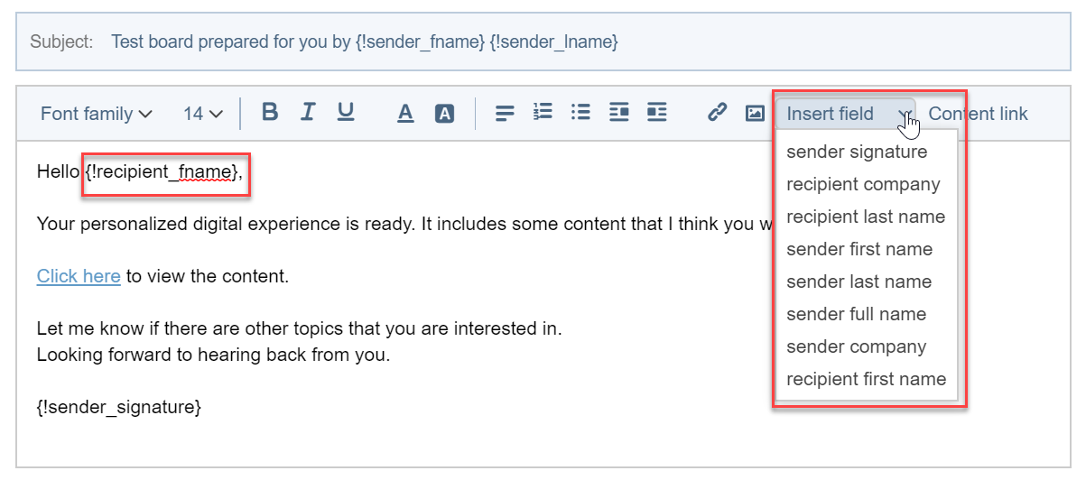This screenshot has width=1086, height=480.
Task: Insert a numbered list
Action: [x=543, y=113]
